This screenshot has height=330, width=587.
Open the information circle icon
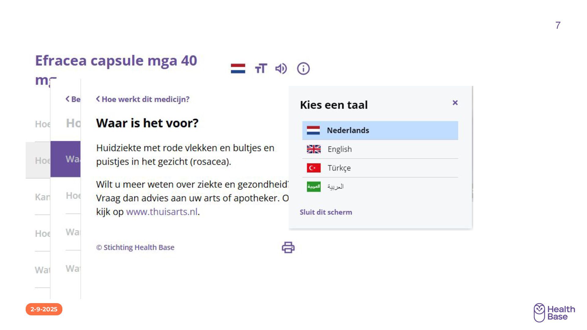303,68
